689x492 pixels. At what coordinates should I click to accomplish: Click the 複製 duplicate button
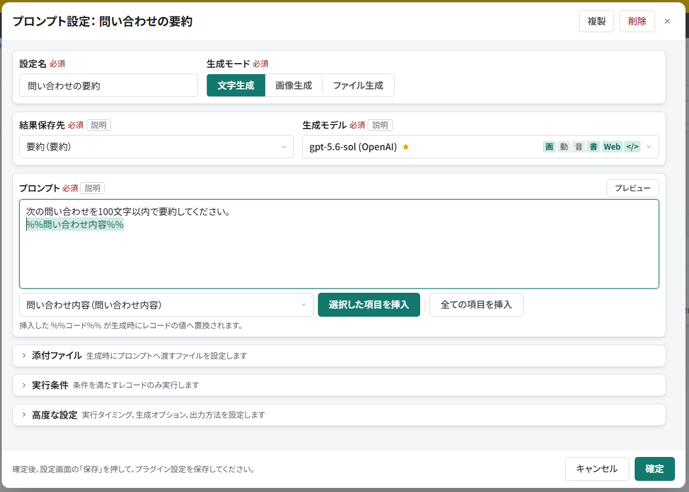tap(596, 21)
